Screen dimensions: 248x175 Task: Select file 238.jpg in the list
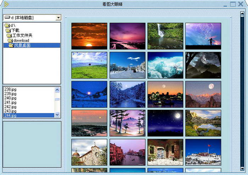[10, 89]
